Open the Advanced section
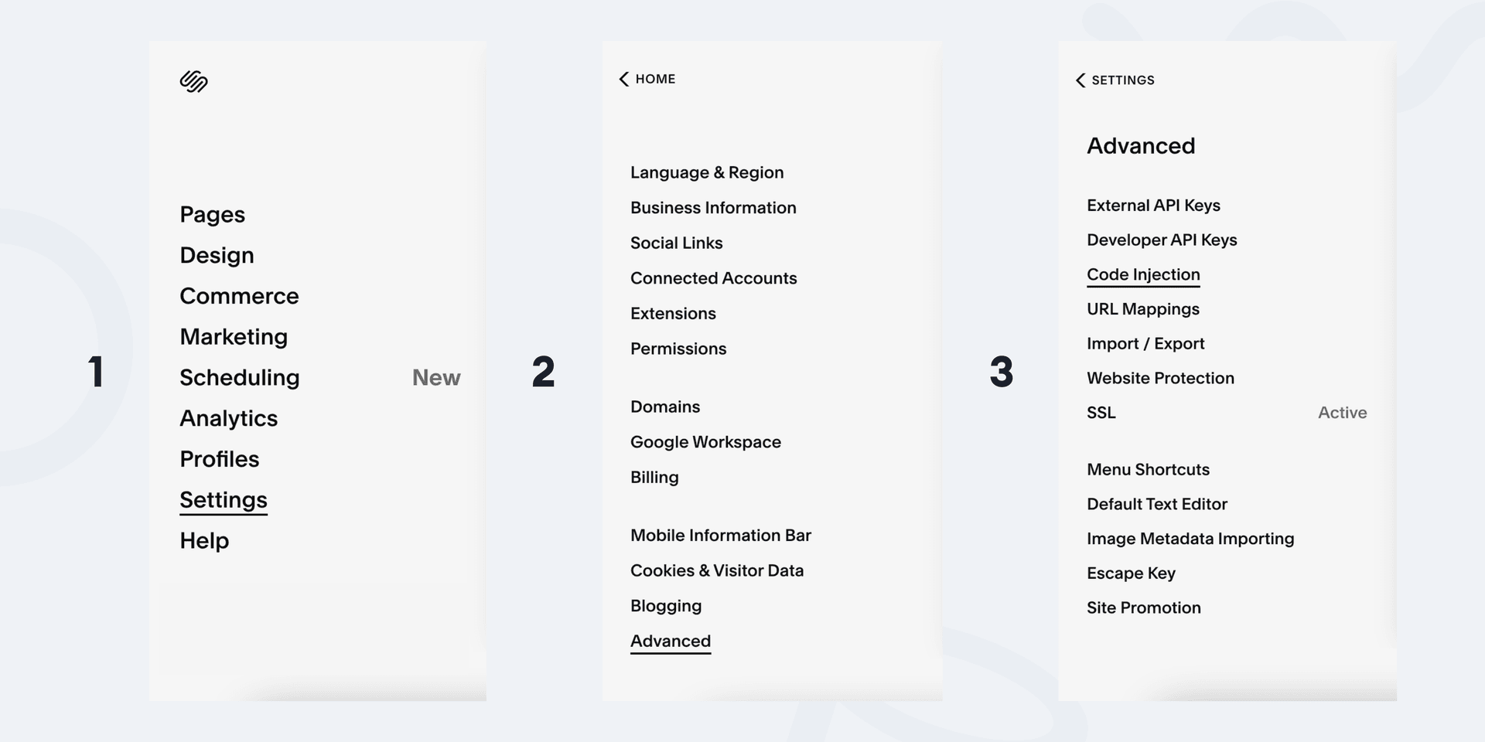 [670, 640]
